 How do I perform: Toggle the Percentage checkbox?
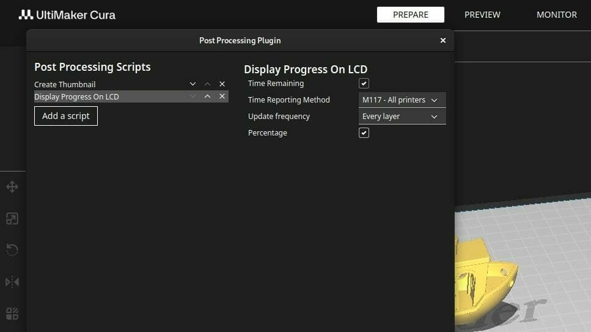point(364,133)
